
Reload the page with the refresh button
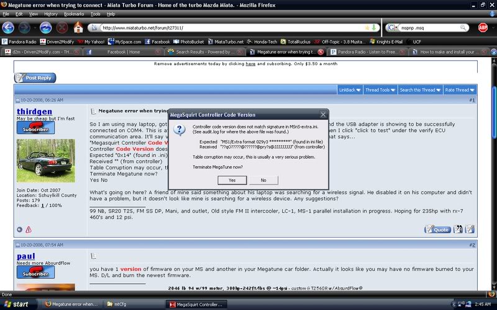[x=45, y=28]
